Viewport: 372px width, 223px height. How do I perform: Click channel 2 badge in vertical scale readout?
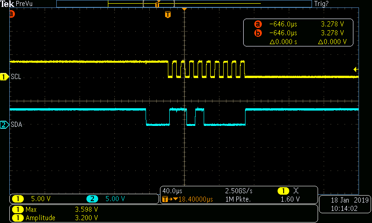tap(92, 199)
